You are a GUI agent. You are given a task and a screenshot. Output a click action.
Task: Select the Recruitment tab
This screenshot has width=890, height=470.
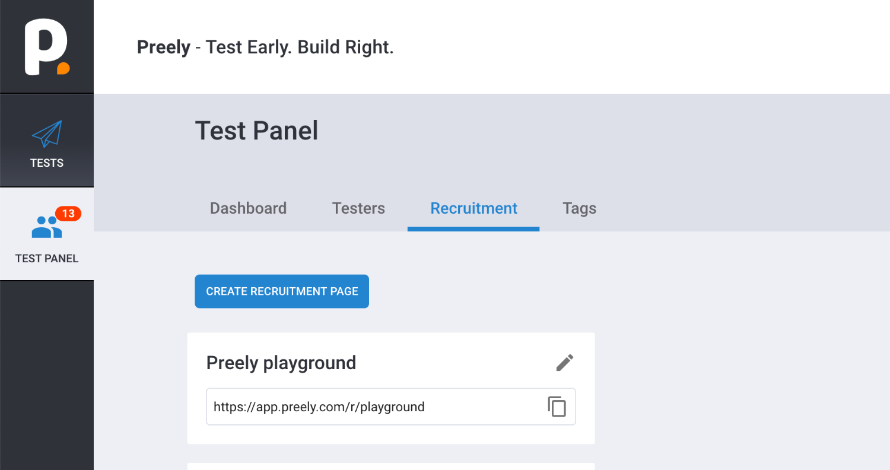tap(473, 208)
